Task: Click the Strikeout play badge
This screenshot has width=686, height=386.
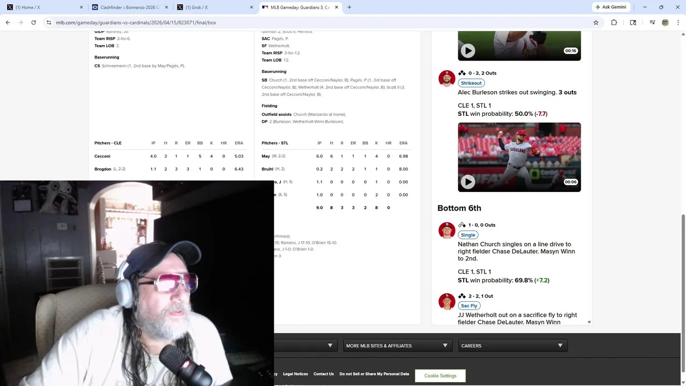Action: coord(471,83)
